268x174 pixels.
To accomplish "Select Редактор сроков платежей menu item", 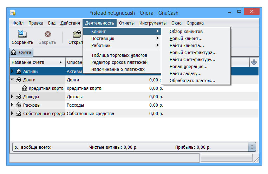I will [x=122, y=62].
